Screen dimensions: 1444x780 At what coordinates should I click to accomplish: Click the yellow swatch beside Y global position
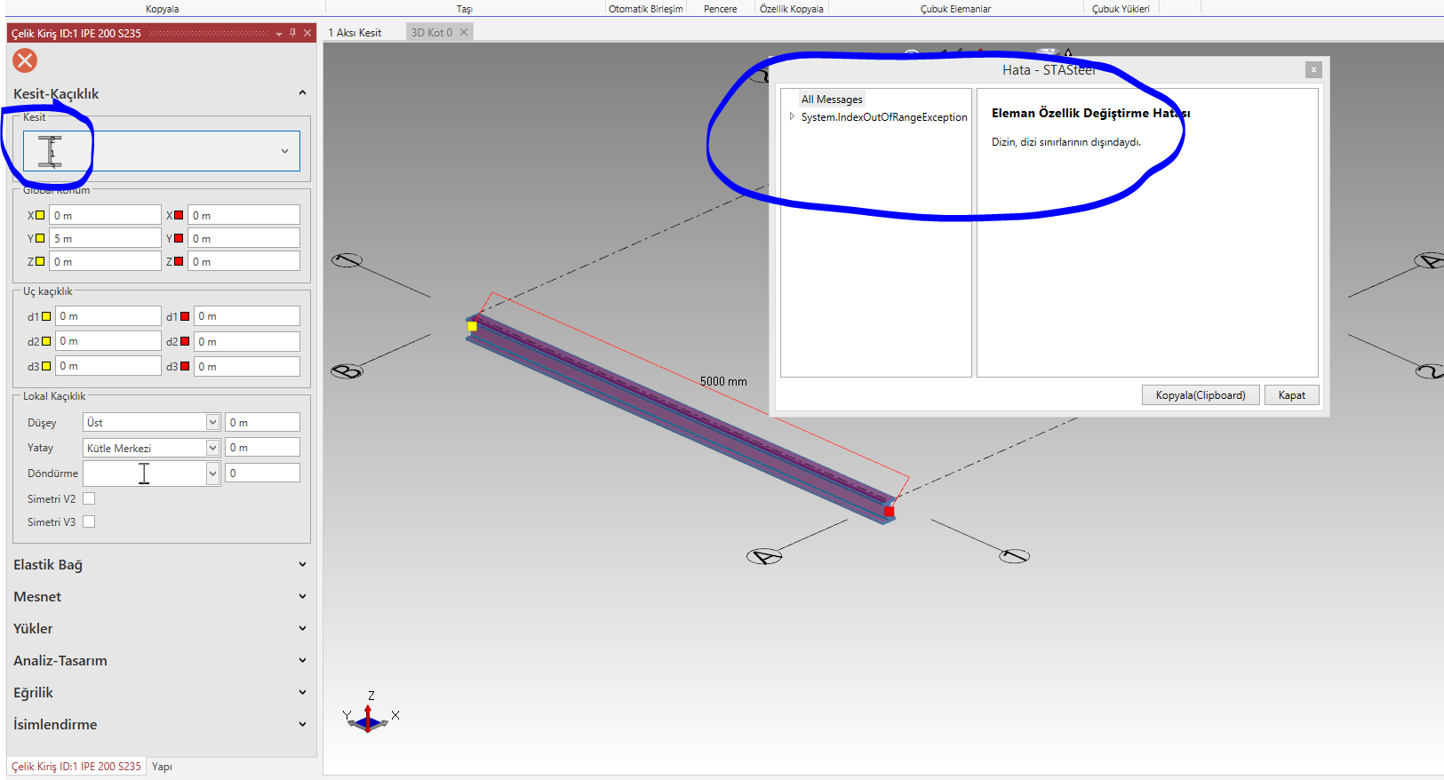click(40, 238)
